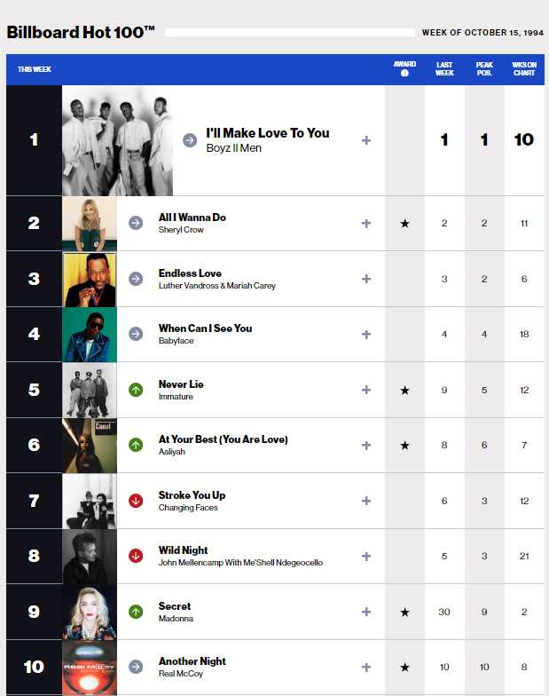Click the Billboard Hot 100 title

pos(81,32)
